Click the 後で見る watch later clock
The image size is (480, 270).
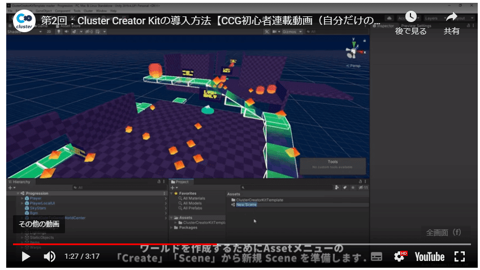(x=410, y=16)
